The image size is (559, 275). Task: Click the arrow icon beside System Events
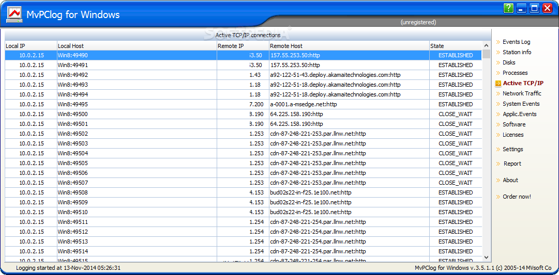[x=498, y=104]
